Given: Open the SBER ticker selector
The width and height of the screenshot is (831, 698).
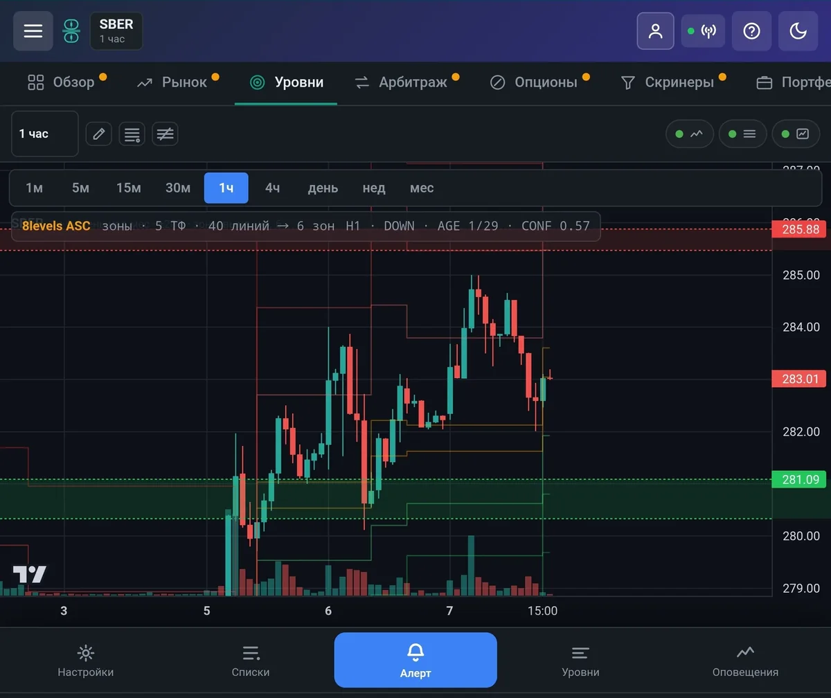Looking at the screenshot, I should (x=116, y=31).
